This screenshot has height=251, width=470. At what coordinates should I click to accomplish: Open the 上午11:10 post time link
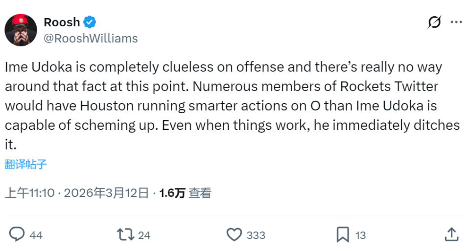[x=29, y=193]
